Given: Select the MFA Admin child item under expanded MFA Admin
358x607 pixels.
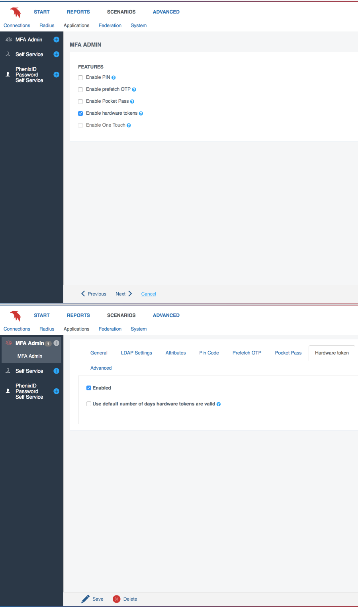Looking at the screenshot, I should coord(30,356).
